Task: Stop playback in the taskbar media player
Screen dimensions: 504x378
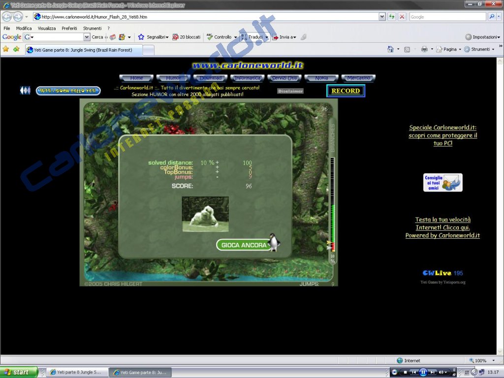Action: (406, 372)
